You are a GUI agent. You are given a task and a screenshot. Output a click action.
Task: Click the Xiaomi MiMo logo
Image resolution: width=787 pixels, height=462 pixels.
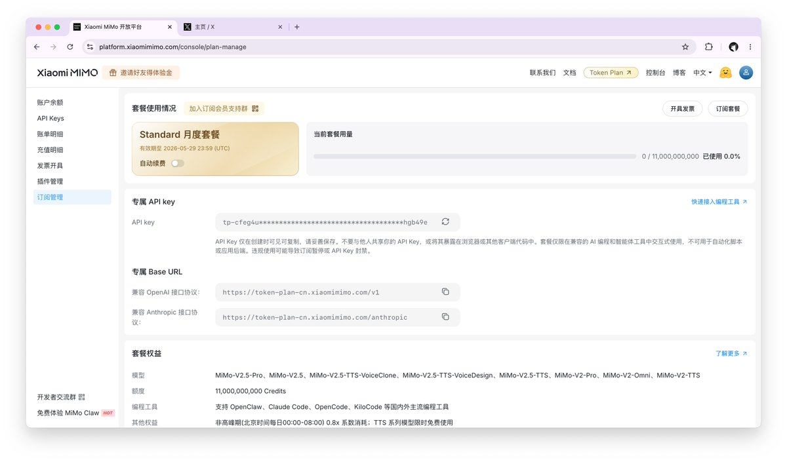click(68, 73)
